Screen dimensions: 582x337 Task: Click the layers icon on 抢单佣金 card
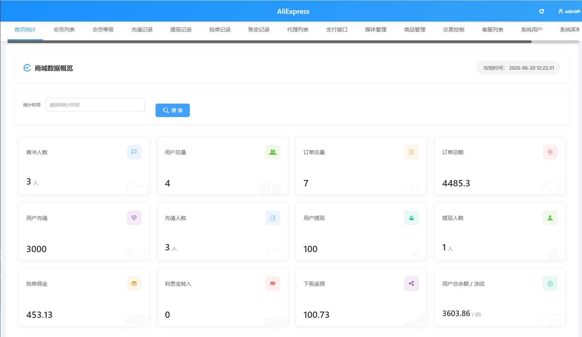click(134, 284)
